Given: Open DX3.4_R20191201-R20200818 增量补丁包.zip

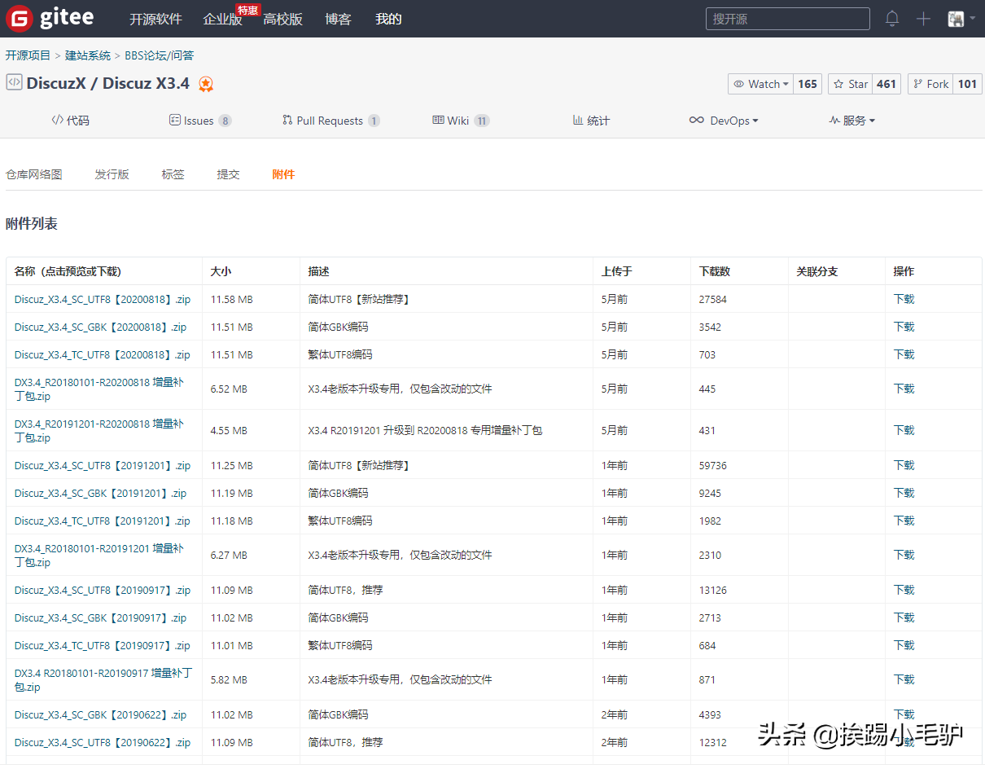Looking at the screenshot, I should [x=99, y=430].
